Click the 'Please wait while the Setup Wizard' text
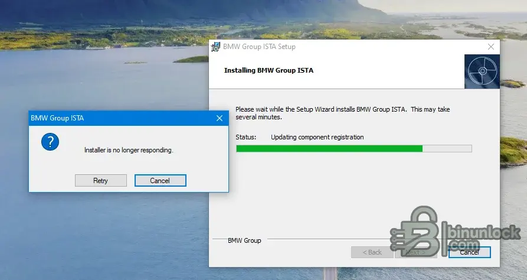Image resolution: width=527 pixels, height=280 pixels. click(342, 113)
